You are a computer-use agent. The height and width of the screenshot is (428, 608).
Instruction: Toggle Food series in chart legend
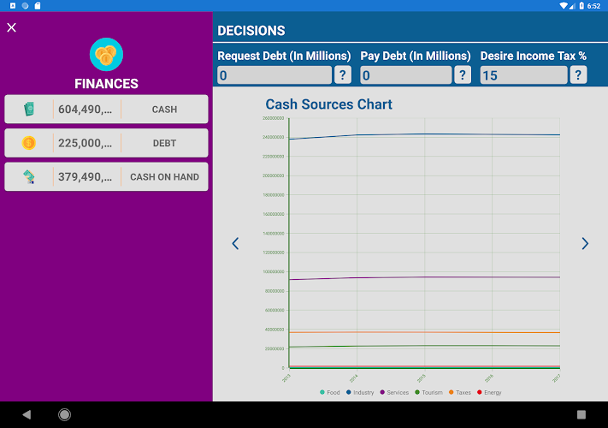[x=329, y=392]
